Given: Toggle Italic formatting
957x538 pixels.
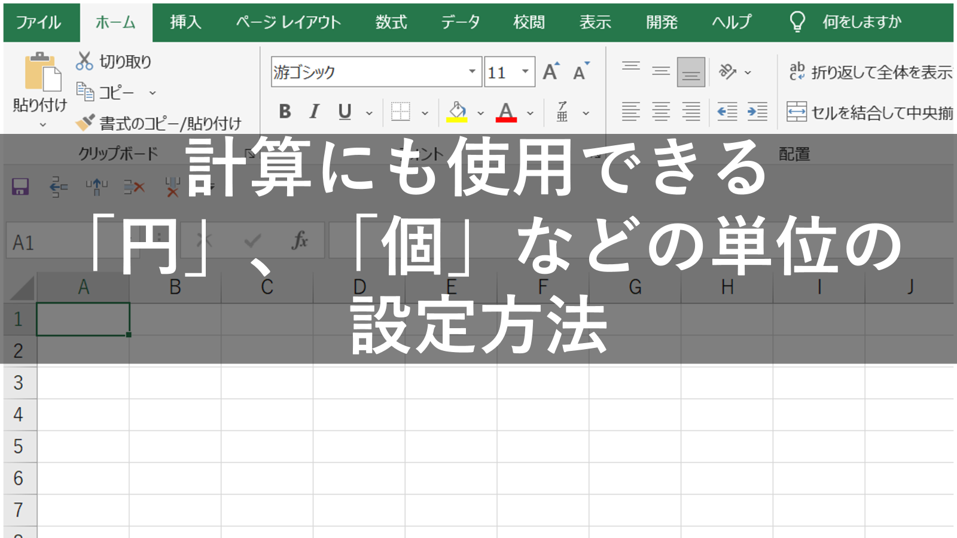Looking at the screenshot, I should click(x=315, y=112).
